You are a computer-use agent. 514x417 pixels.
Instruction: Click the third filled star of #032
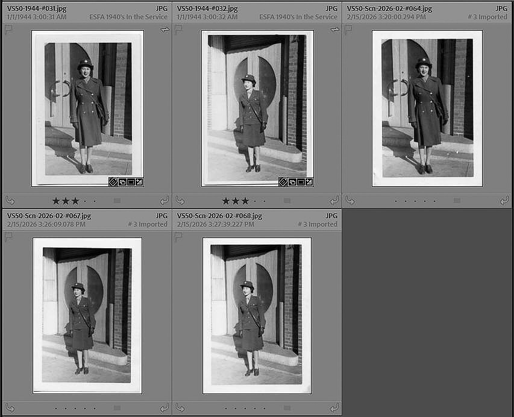pyautogui.click(x=245, y=201)
